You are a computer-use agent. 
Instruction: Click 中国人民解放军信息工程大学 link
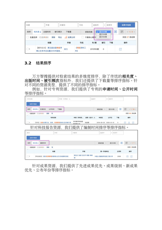click(x=104, y=156)
